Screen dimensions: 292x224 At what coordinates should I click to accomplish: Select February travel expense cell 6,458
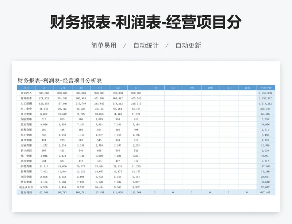point(62,124)
